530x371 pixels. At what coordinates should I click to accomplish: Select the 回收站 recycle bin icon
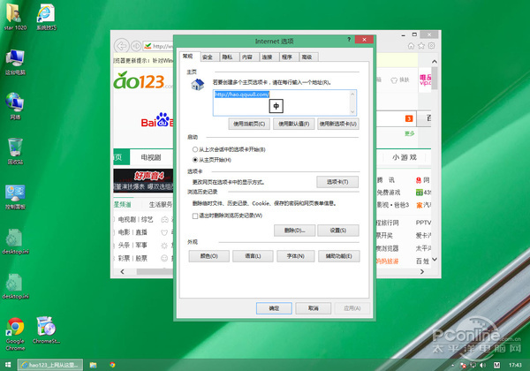tap(15, 151)
